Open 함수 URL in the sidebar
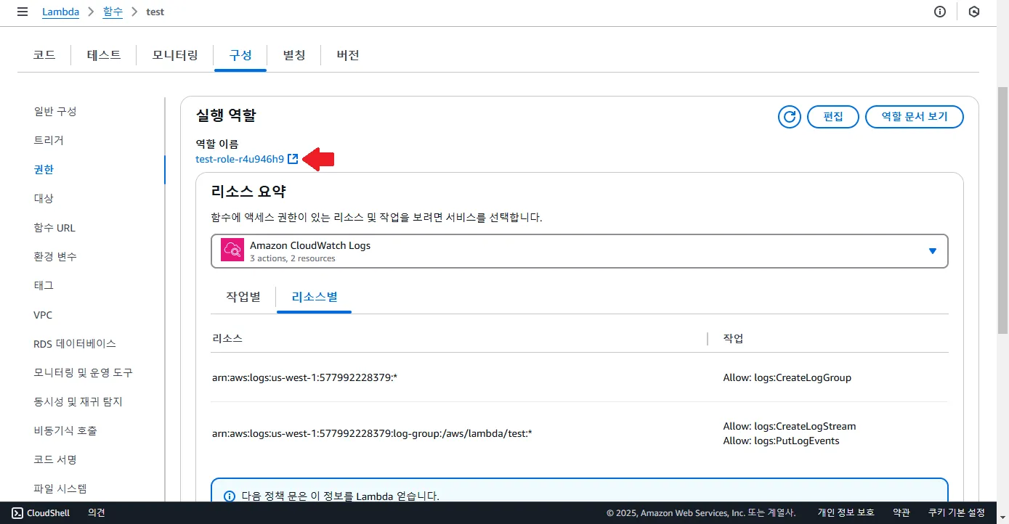The height and width of the screenshot is (524, 1009). (54, 228)
